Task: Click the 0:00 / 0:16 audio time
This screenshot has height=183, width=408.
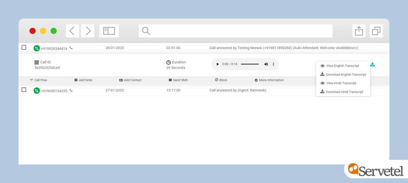Action: (230, 64)
